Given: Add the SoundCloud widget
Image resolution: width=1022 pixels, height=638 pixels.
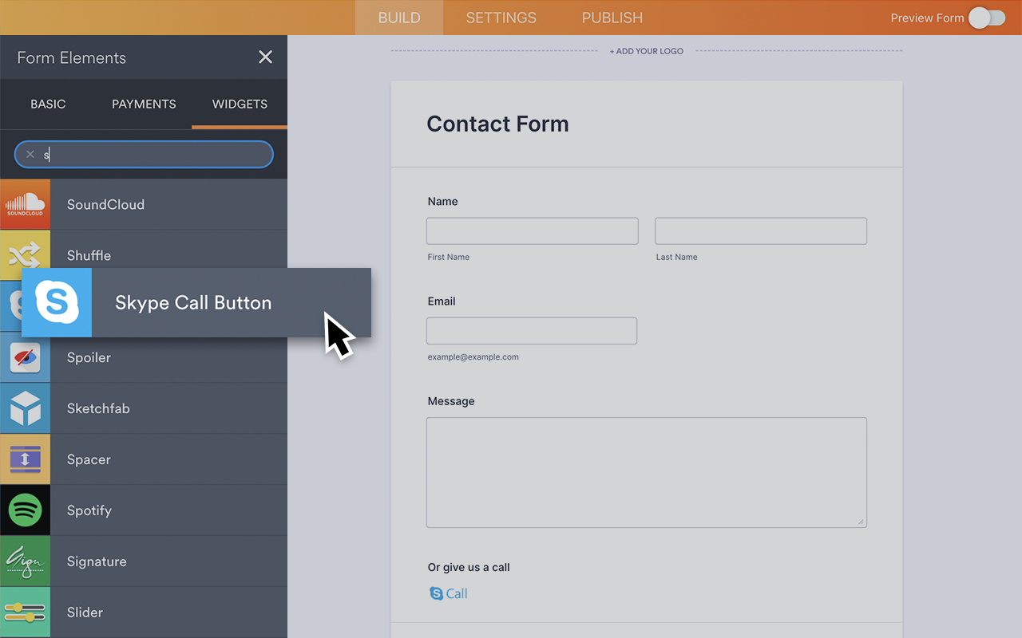Looking at the screenshot, I should [x=144, y=204].
